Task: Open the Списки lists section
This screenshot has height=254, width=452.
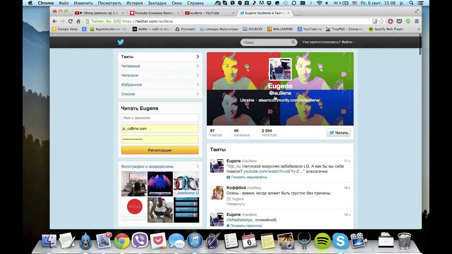Action: point(160,94)
